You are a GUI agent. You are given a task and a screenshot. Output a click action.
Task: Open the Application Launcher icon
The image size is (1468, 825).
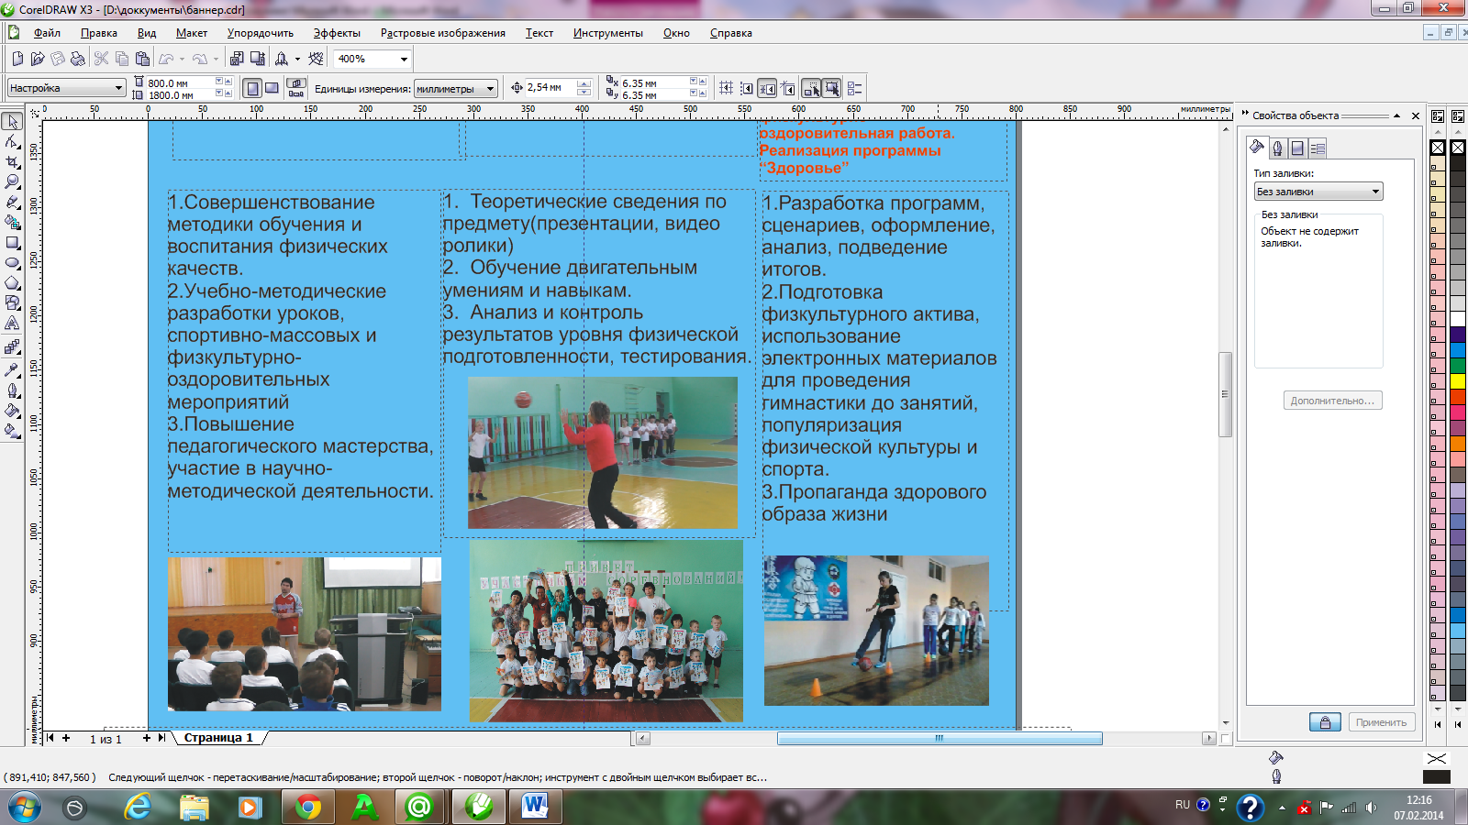(282, 59)
